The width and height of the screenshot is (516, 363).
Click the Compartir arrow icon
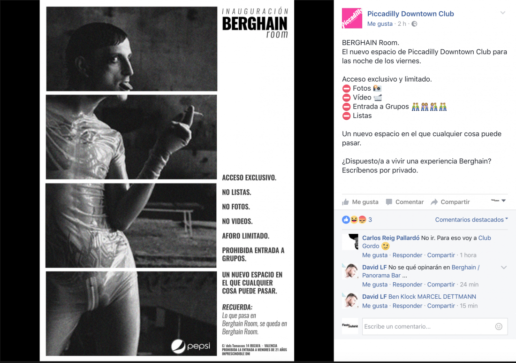[x=434, y=202]
